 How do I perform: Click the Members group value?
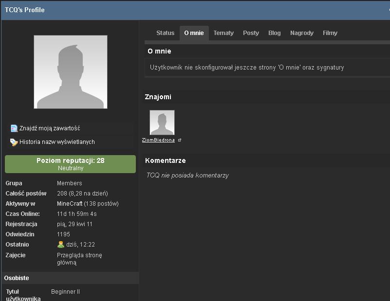tap(70, 183)
